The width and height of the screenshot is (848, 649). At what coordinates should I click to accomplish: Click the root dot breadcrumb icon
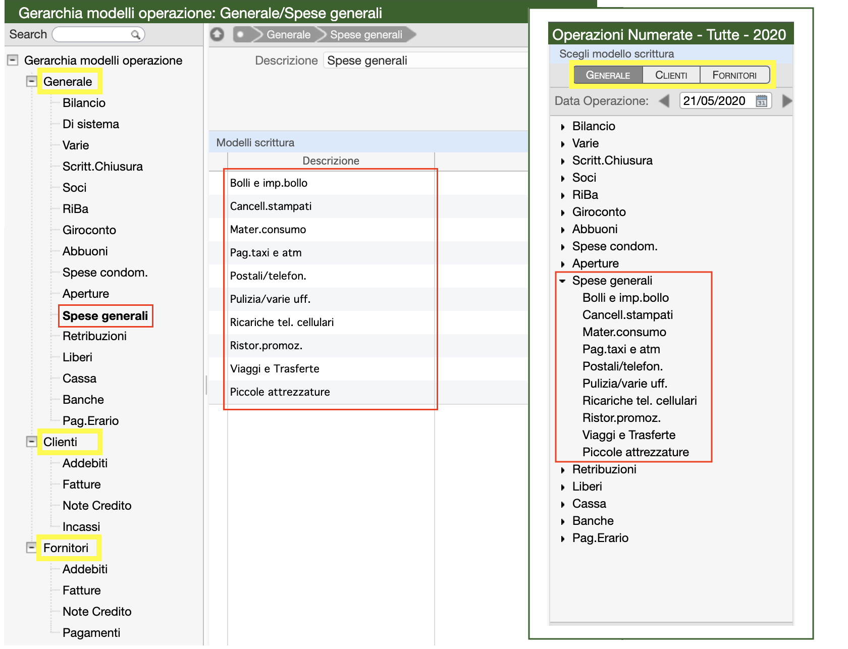(x=241, y=34)
